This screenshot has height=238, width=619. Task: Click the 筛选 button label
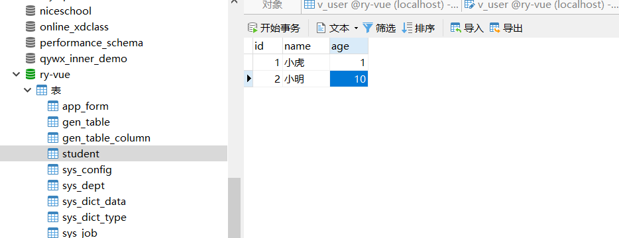(x=385, y=28)
